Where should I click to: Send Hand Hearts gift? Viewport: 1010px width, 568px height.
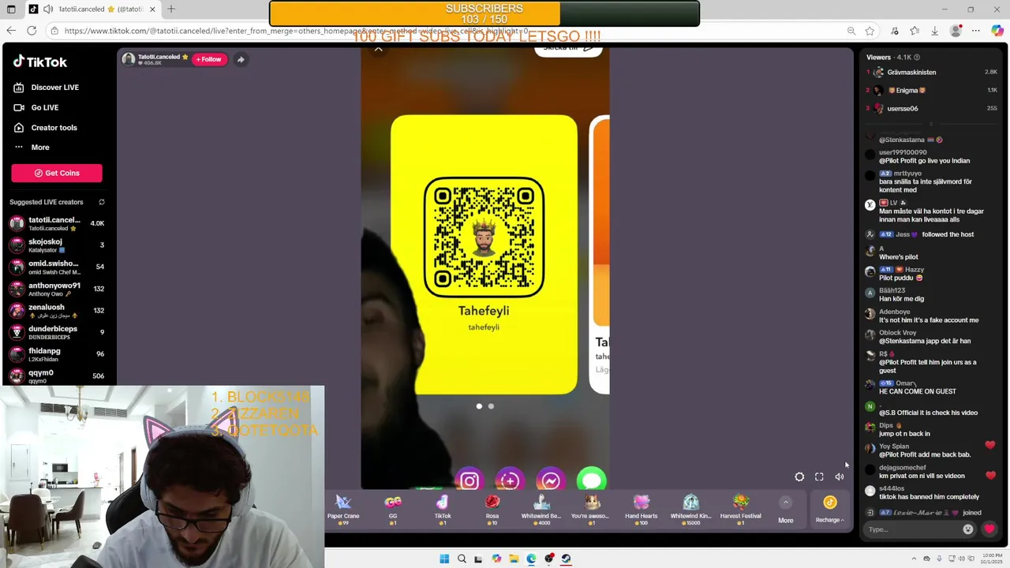click(x=641, y=508)
